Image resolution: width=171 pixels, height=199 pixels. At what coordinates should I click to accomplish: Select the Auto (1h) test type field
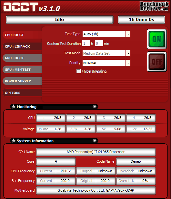(104, 34)
